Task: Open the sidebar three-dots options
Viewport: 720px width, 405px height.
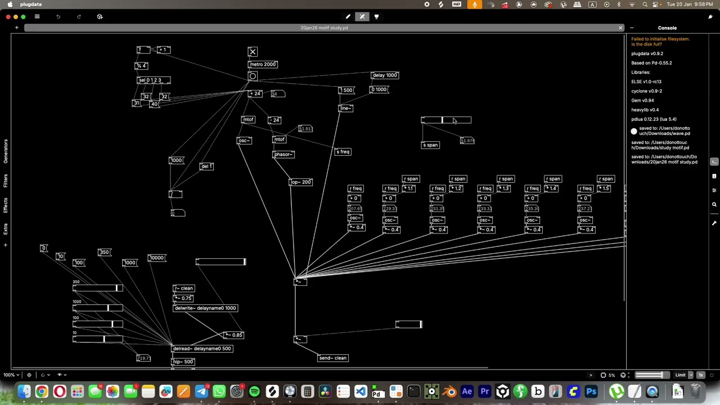Action: click(x=632, y=28)
